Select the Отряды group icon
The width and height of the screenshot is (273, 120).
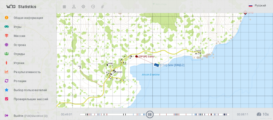[x=7, y=54]
